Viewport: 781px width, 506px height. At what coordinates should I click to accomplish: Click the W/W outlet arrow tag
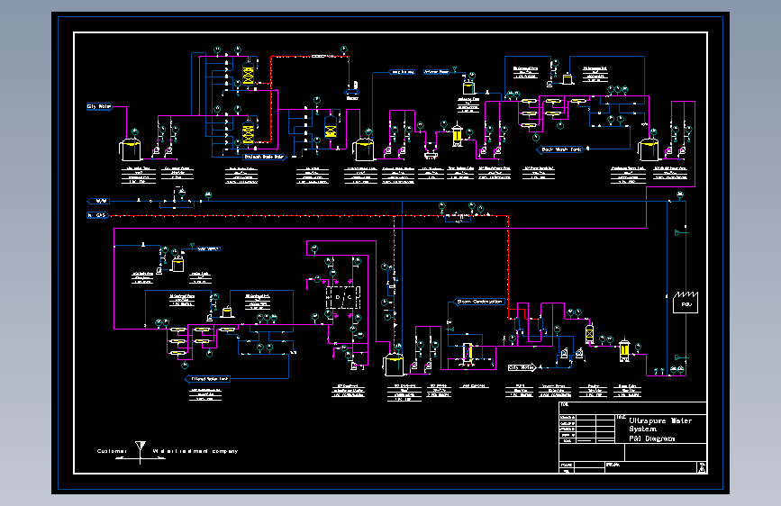click(98, 201)
